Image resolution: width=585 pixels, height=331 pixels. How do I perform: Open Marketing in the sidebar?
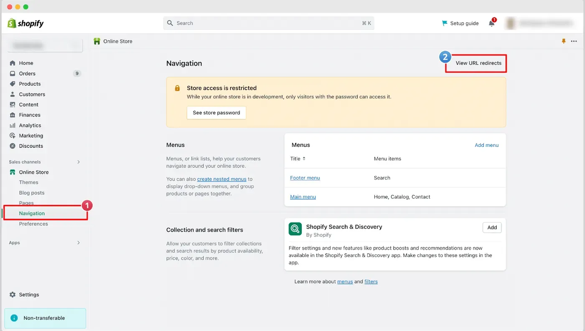(x=31, y=136)
